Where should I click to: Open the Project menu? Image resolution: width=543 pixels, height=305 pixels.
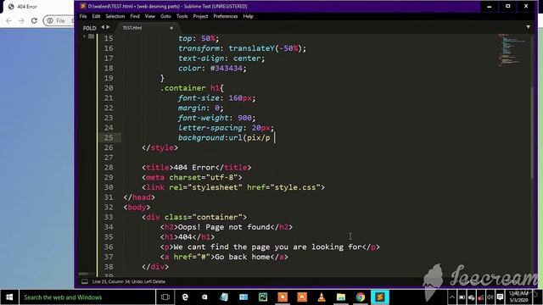(200, 16)
